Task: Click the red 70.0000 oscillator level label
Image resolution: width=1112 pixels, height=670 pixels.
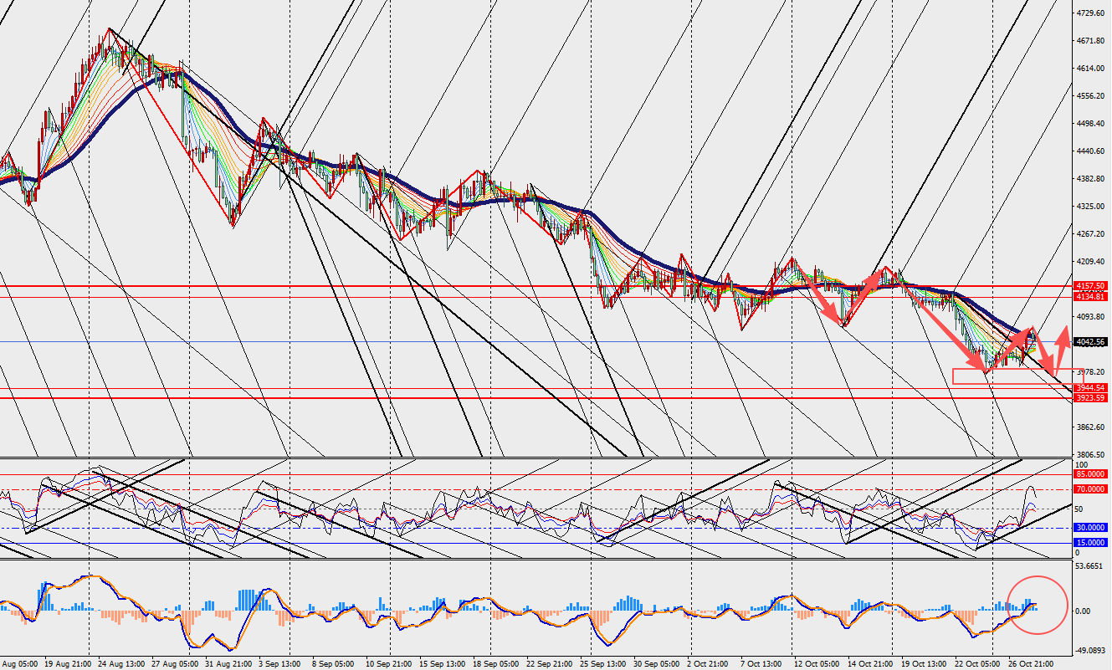Action: (1091, 489)
